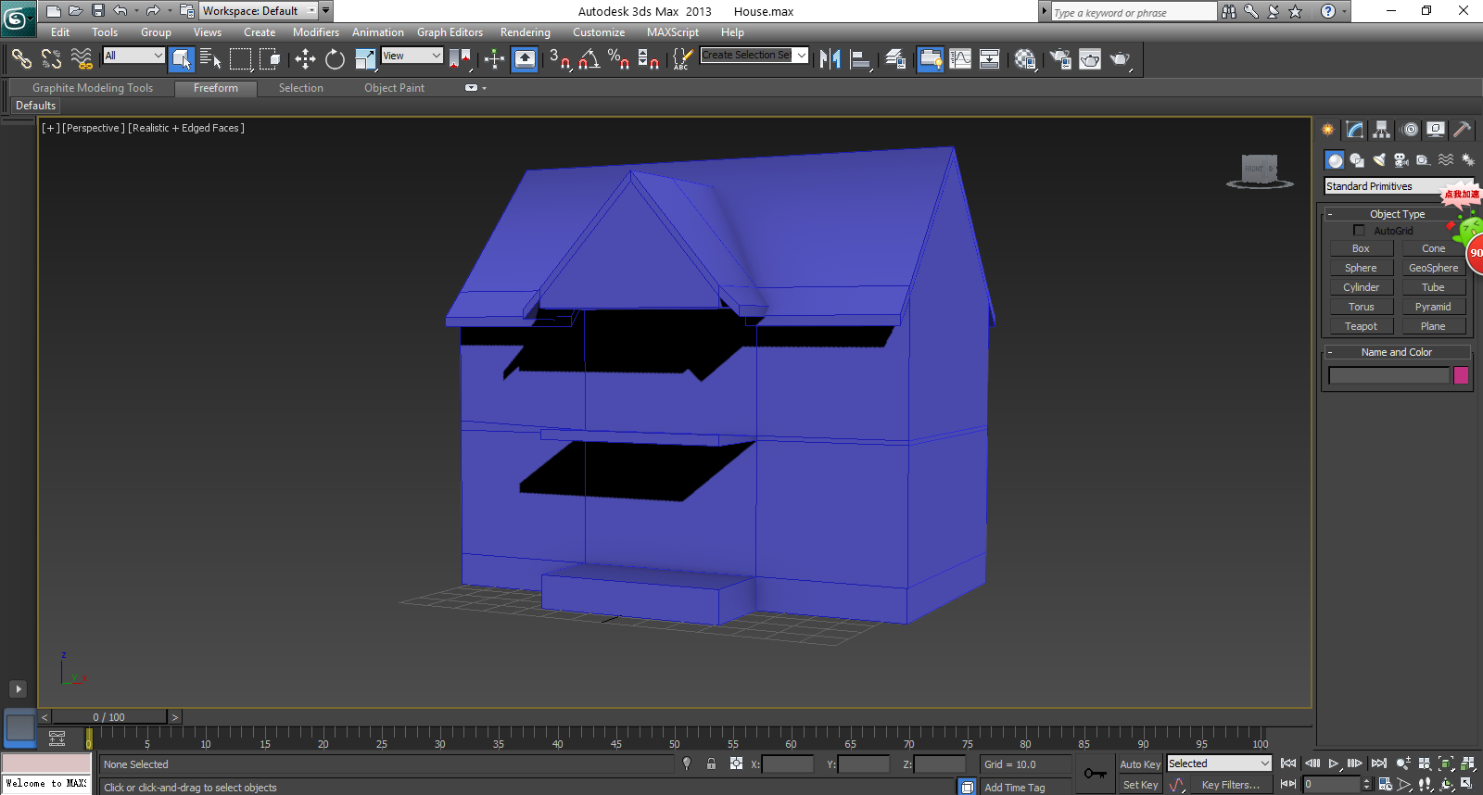Click Use Pivot Point Center icon
1483x795 pixels.
(x=460, y=59)
